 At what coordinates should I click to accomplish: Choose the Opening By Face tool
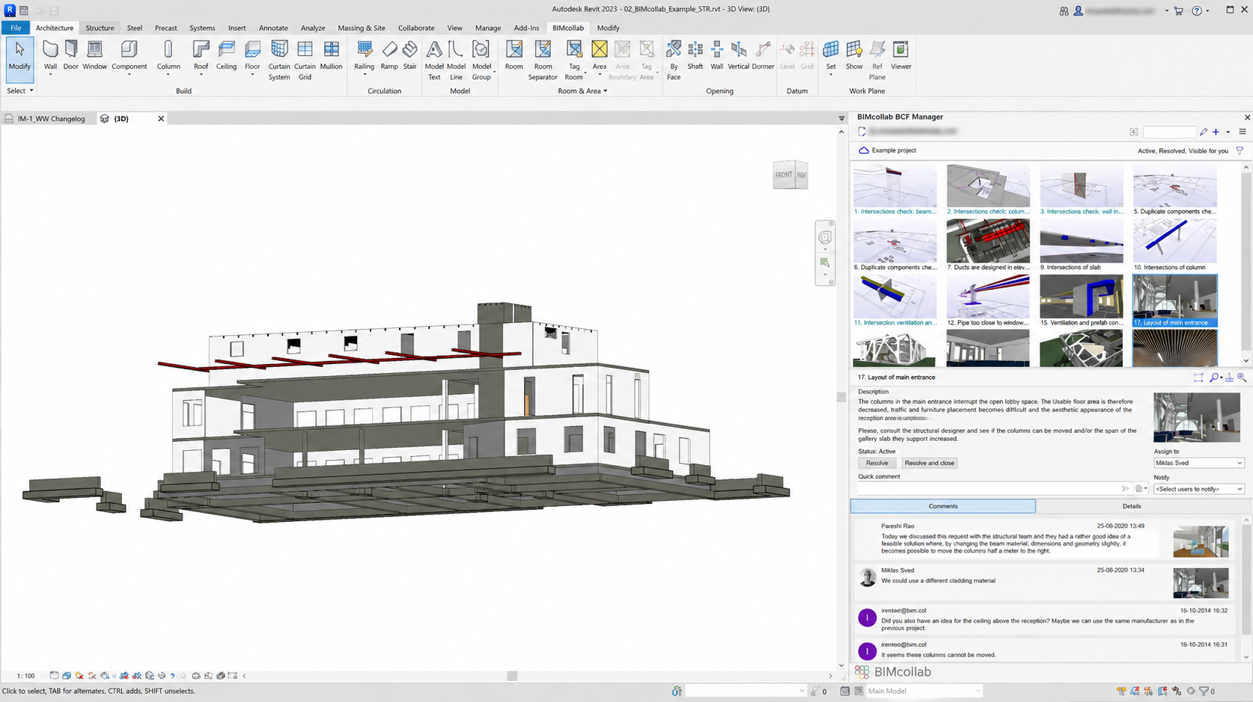(x=674, y=61)
